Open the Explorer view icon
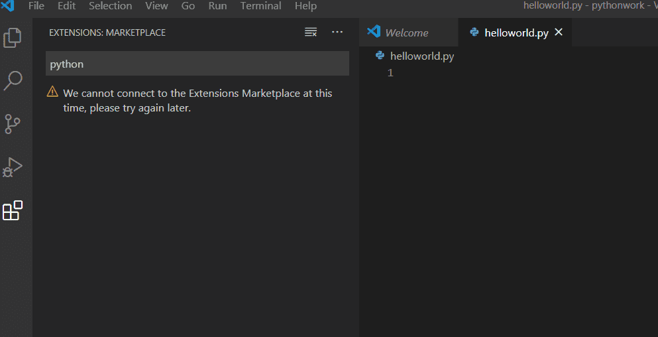Screen dimensions: 658x337 13,38
